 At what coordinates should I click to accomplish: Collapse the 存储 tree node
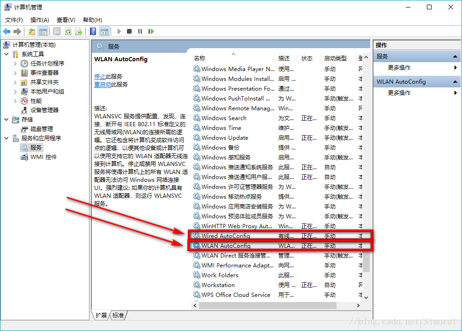pos(7,120)
